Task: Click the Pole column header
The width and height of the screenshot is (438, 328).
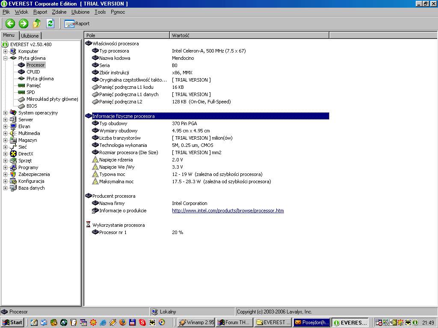Action: (x=127, y=35)
